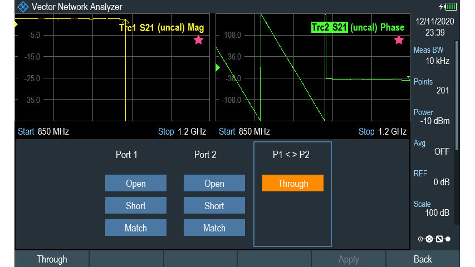The height and width of the screenshot is (267, 475).
Task: Click the yellow reference marker on Trc1
Action: 17,24
